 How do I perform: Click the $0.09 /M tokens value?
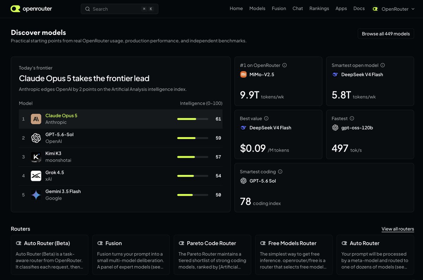point(264,148)
